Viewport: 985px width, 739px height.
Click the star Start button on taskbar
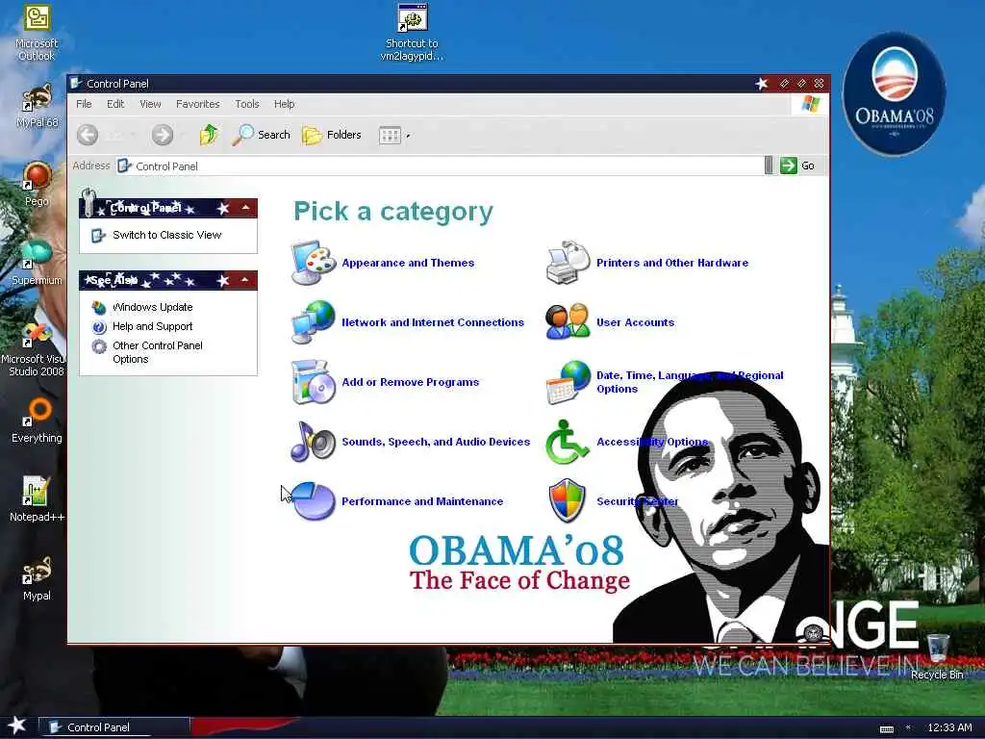17,726
